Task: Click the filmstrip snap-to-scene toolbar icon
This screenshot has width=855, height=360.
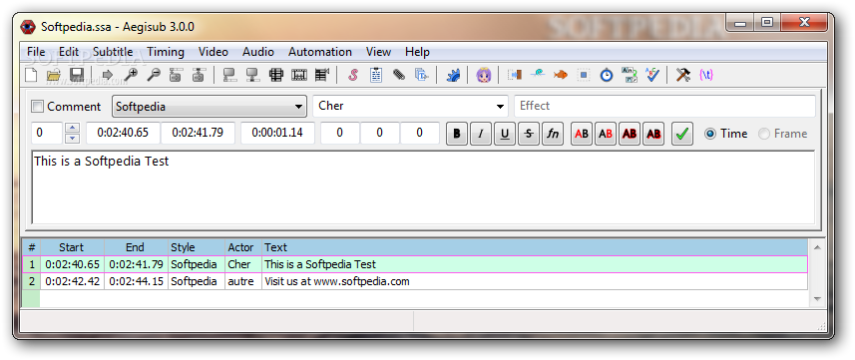Action: click(x=299, y=75)
